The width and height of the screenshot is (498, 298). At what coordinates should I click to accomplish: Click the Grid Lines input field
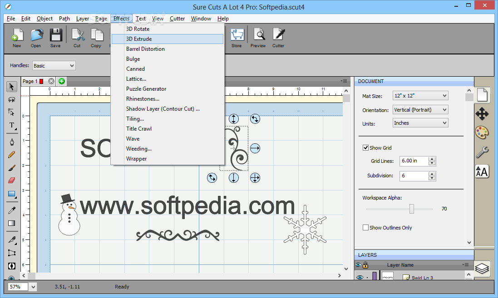414,161
